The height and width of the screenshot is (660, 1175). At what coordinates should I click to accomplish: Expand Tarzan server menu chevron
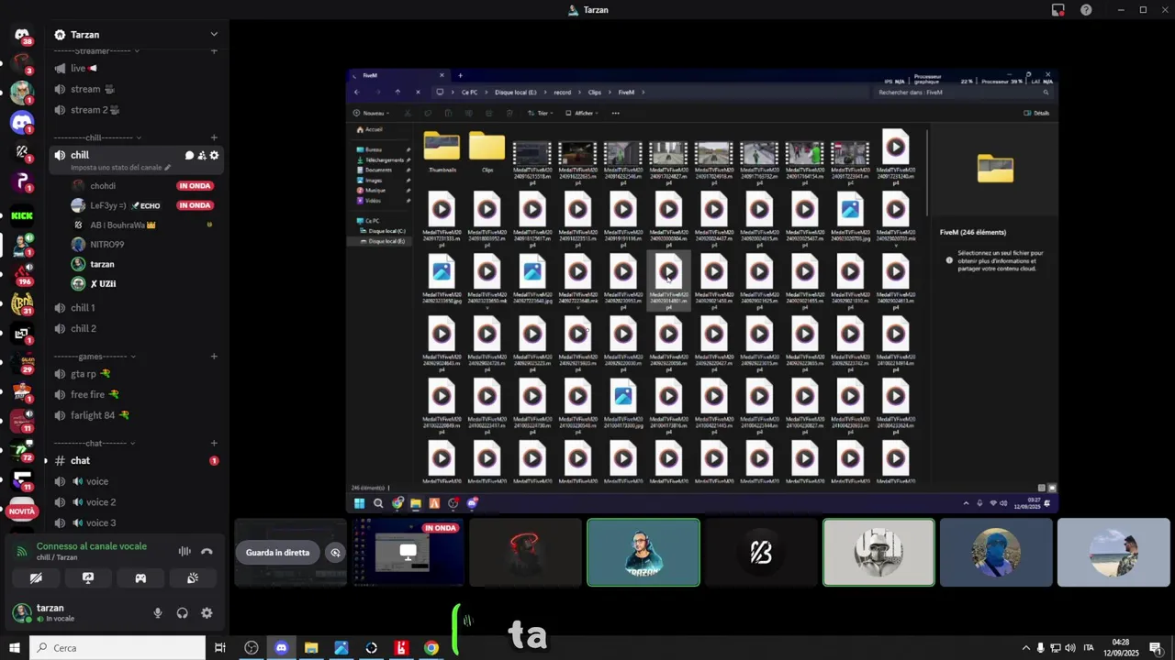tap(214, 35)
